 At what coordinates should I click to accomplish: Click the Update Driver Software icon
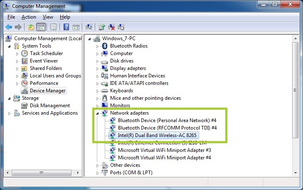coord(102,27)
